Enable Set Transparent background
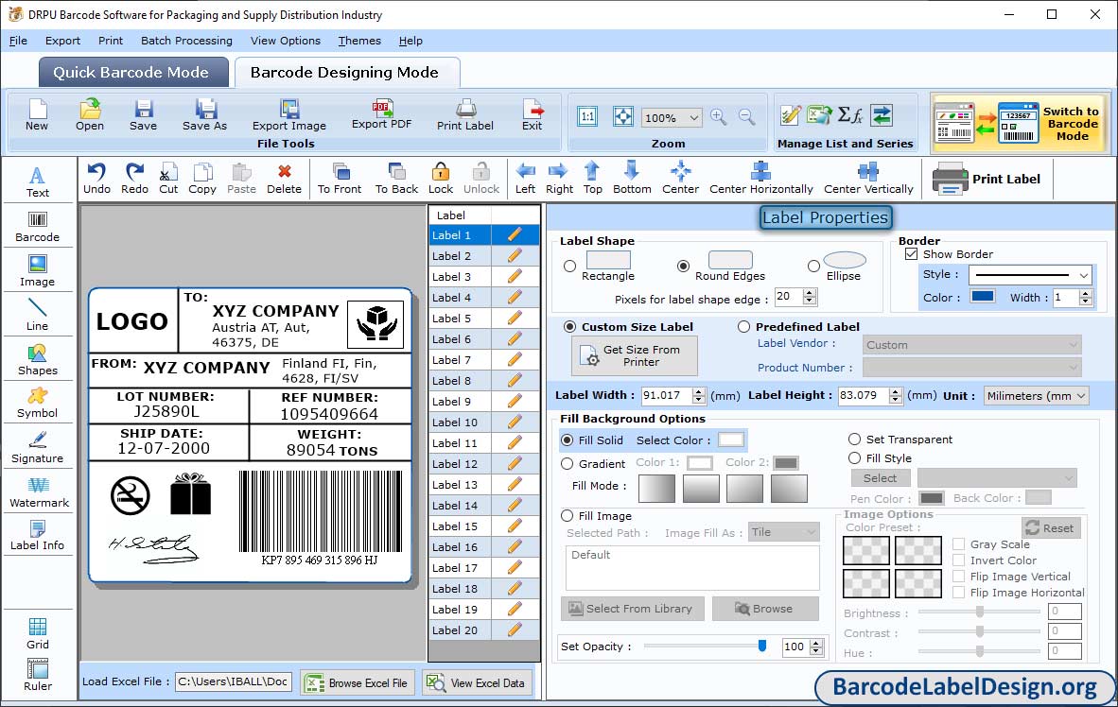Image resolution: width=1118 pixels, height=707 pixels. (x=854, y=439)
